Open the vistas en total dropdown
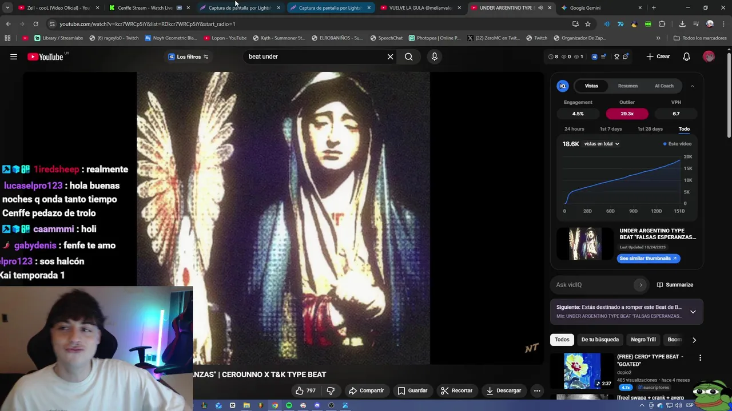732x411 pixels. [x=602, y=144]
